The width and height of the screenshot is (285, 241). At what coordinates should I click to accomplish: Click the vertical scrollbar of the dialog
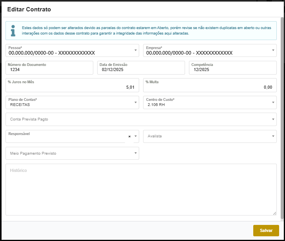(x=282, y=118)
